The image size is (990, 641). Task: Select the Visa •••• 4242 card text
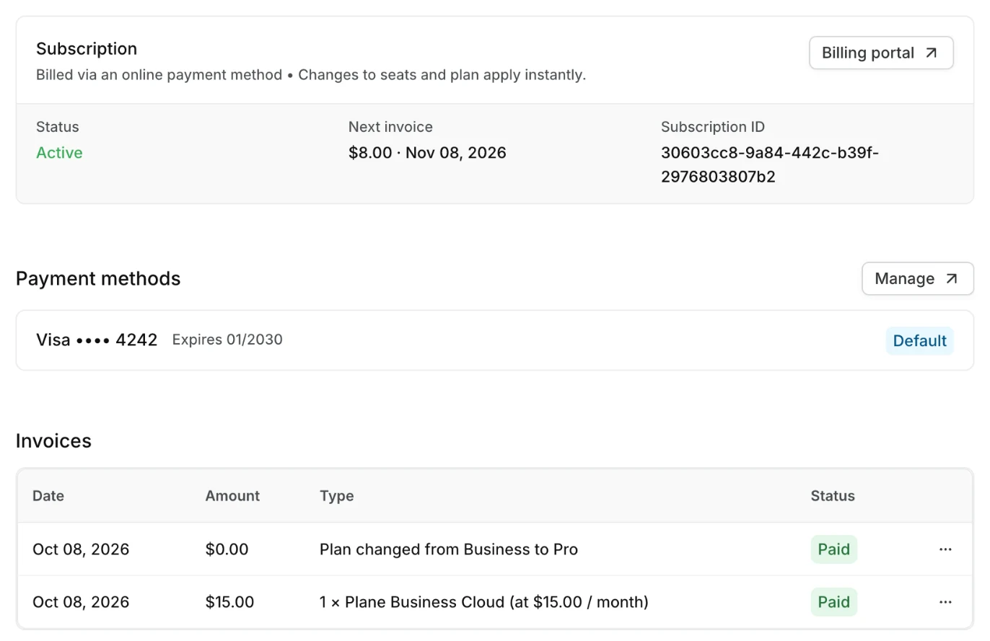[97, 340]
